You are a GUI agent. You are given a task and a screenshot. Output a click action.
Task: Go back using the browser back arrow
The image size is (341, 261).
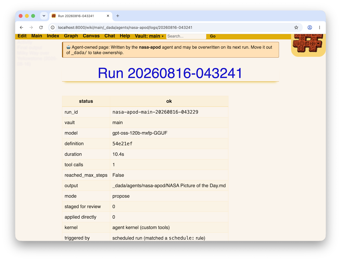(x=21, y=27)
